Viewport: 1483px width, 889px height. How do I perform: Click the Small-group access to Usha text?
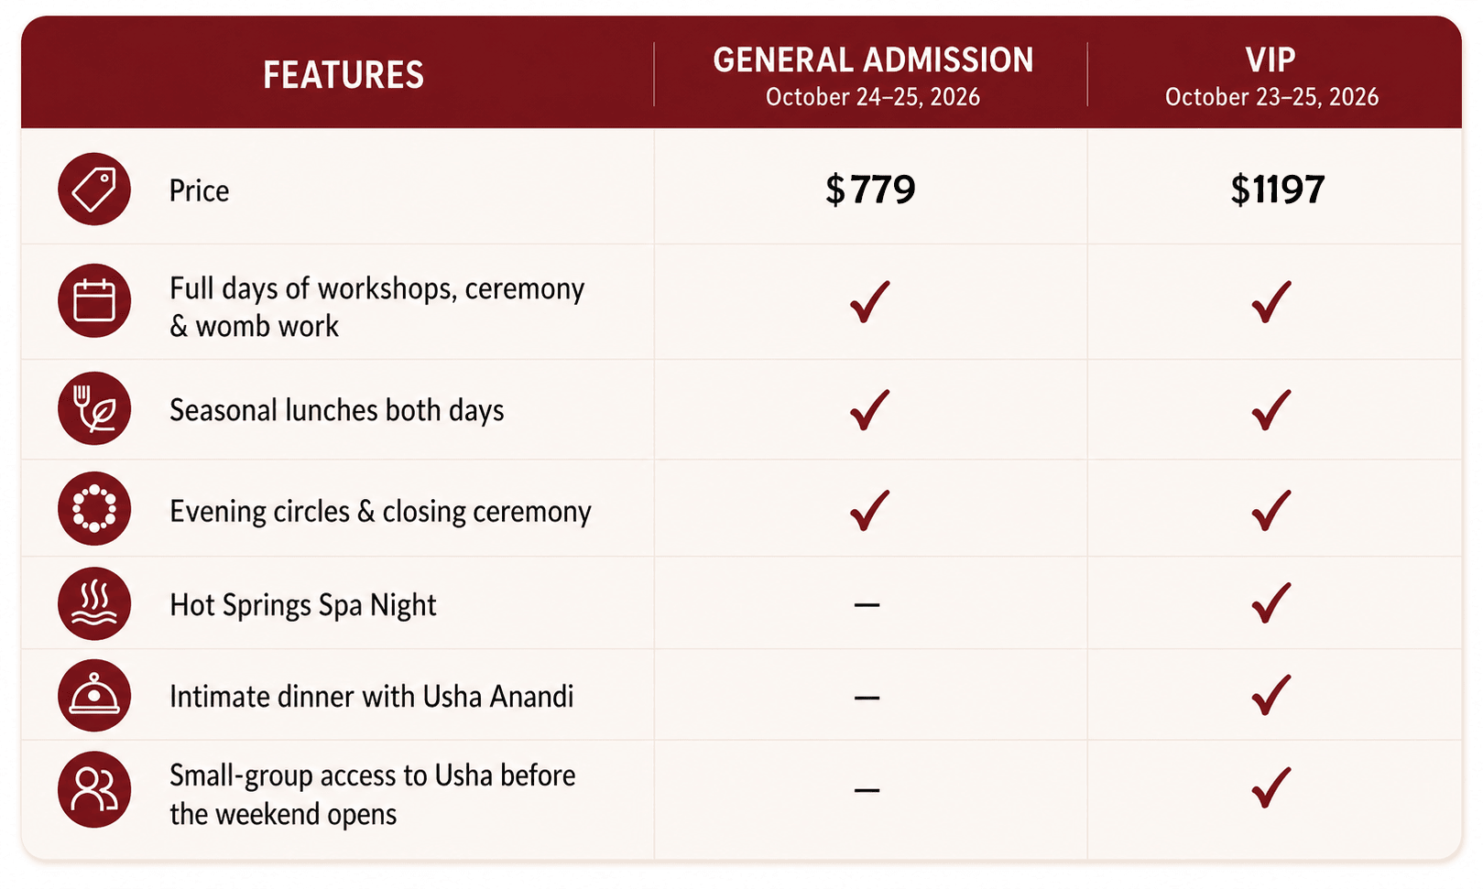372,794
